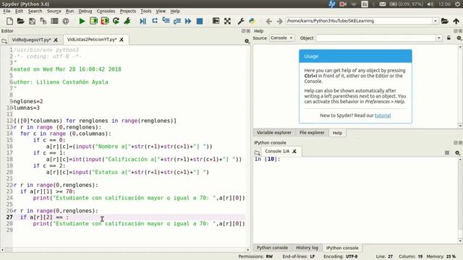463x260 pixels.
Task: Click the IPython console In [10] prompt
Action: pos(267,159)
